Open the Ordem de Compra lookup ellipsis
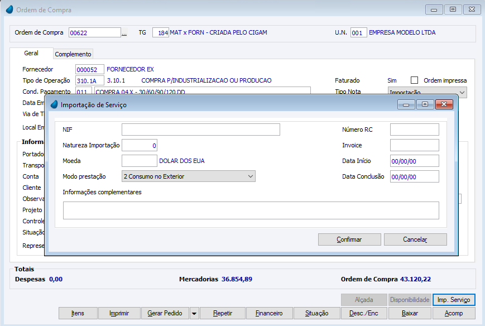Screen dimensions: 485x326 point(124,33)
